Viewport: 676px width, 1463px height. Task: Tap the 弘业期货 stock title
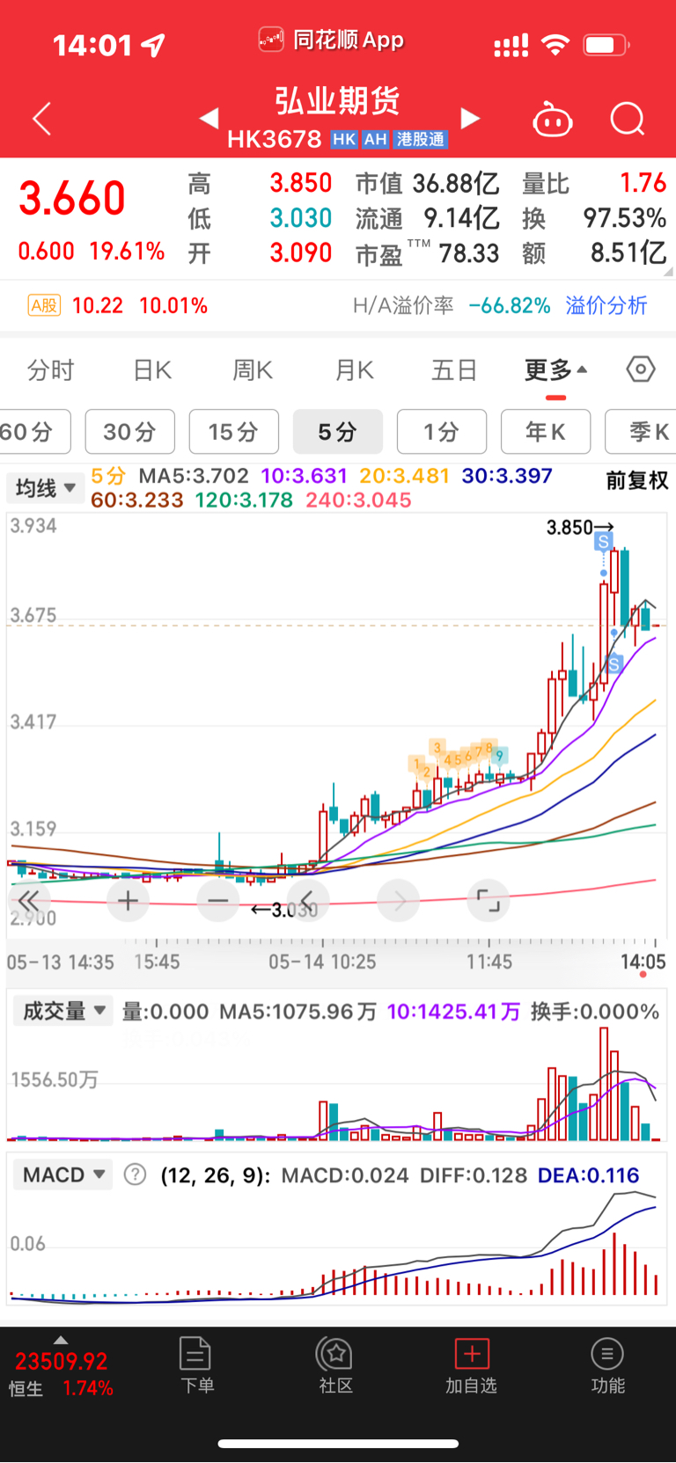coord(338,100)
